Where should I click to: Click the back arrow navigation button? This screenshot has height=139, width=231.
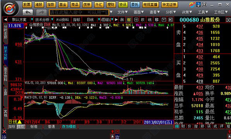28,12
